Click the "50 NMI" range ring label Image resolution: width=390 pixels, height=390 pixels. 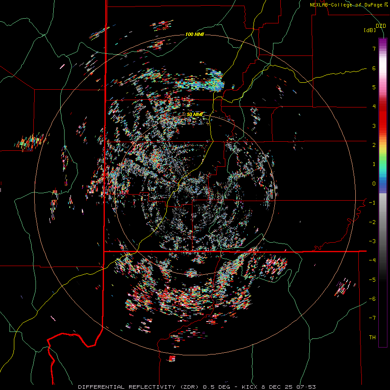click(195, 115)
